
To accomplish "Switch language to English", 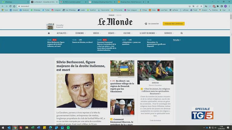I will (119, 15).
